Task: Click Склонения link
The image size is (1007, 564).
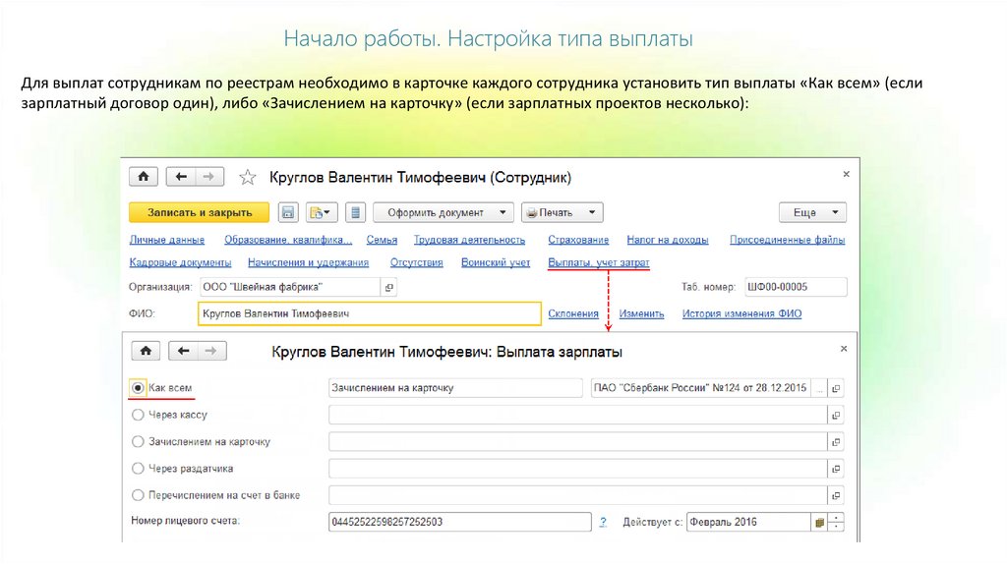Action: [x=573, y=313]
